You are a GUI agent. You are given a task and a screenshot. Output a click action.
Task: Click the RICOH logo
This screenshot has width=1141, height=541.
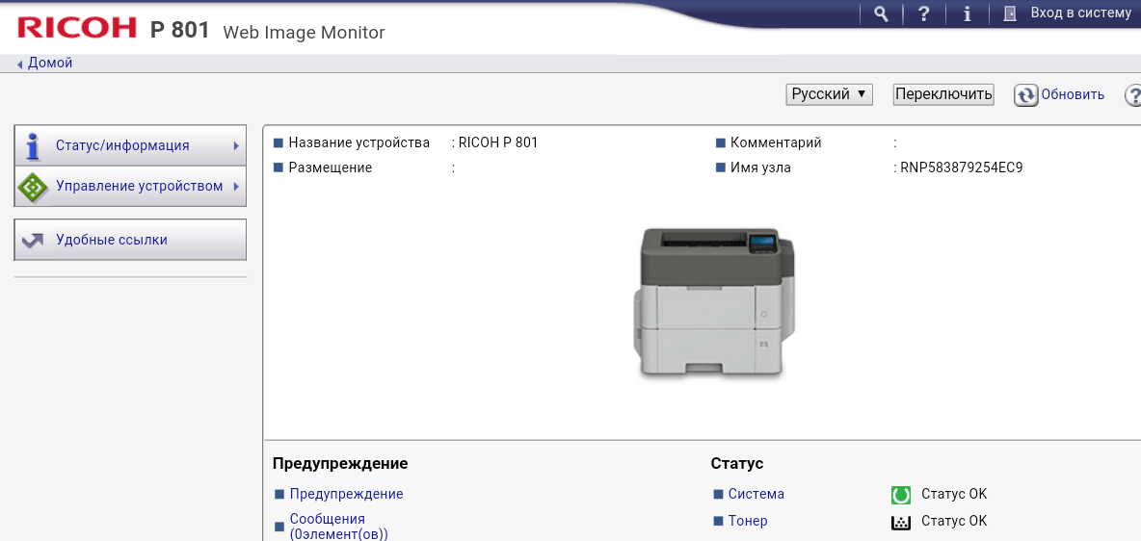pyautogui.click(x=77, y=28)
